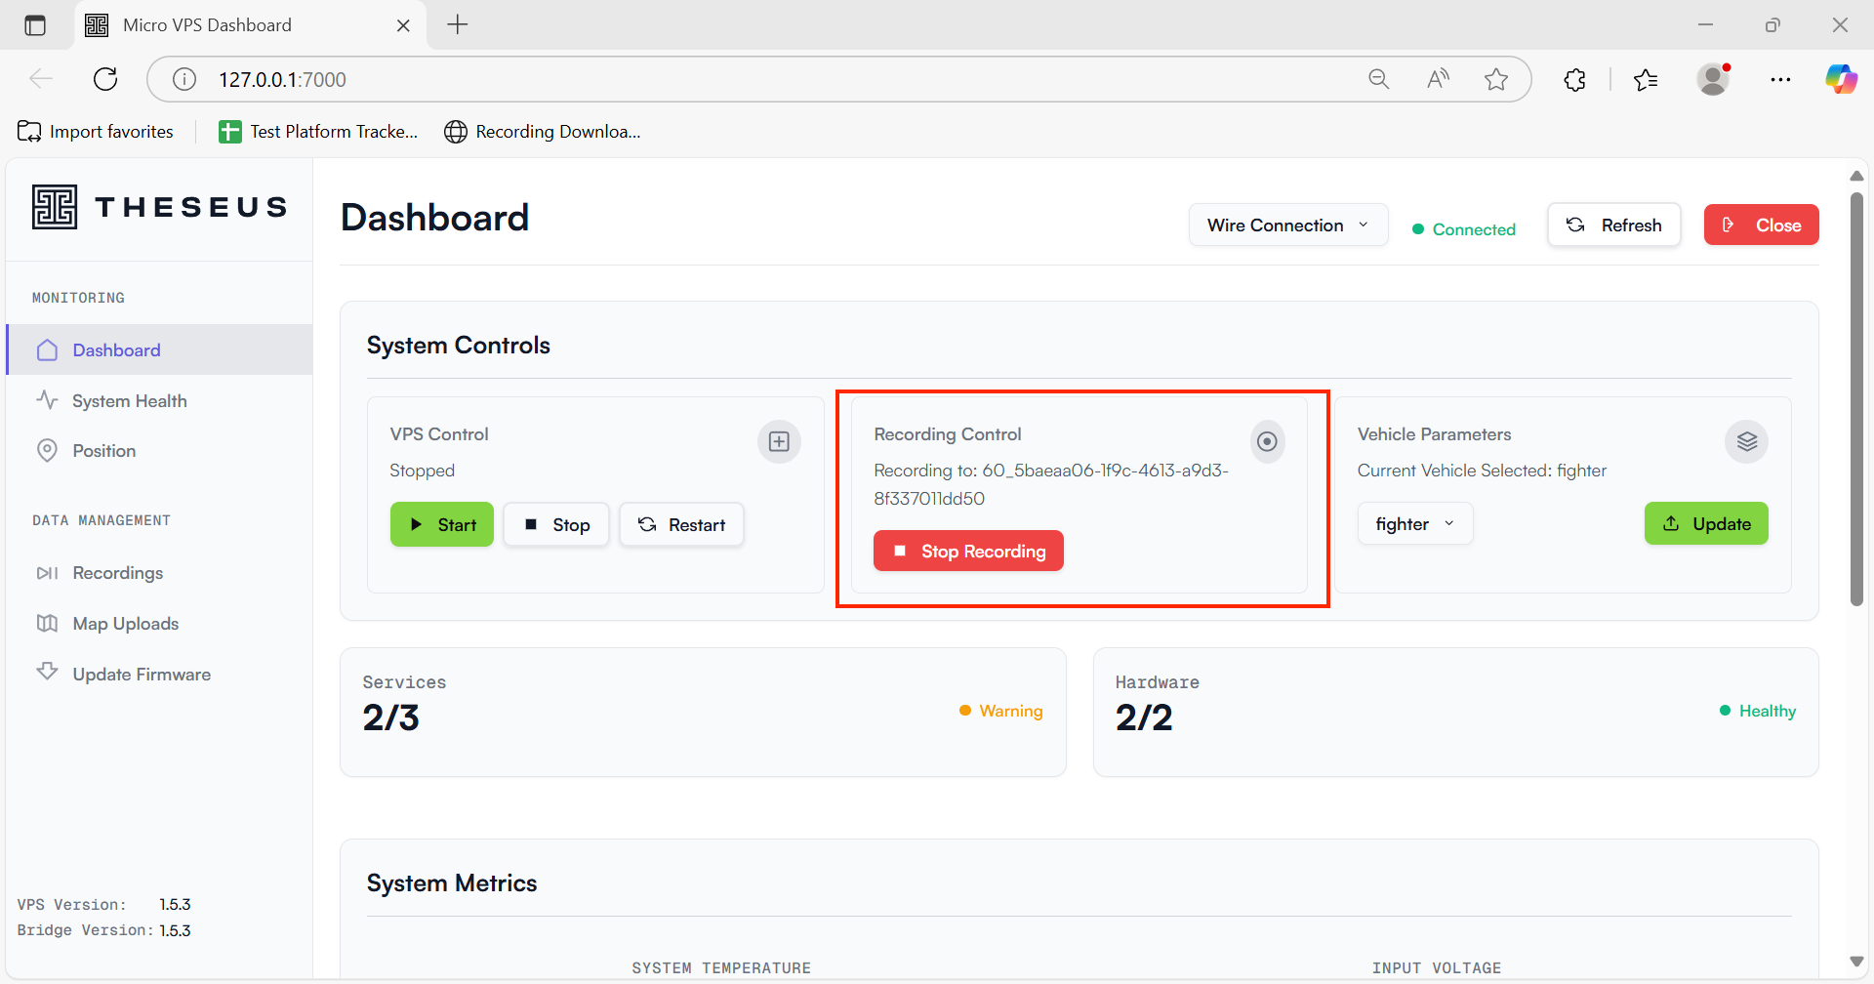Go to System Health page

point(129,401)
